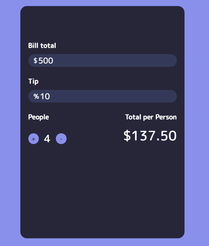Click the people count number 4
The height and width of the screenshot is (246, 209).
tap(47, 139)
